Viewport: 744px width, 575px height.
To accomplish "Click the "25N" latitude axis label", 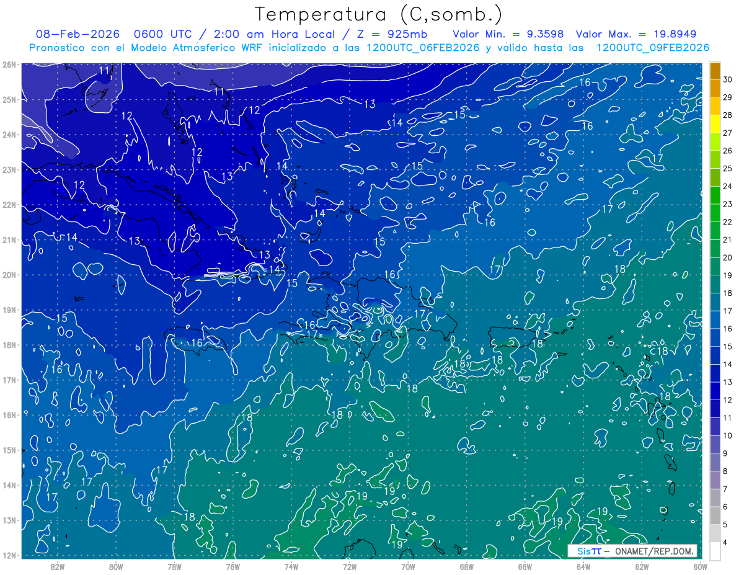I will coord(9,99).
